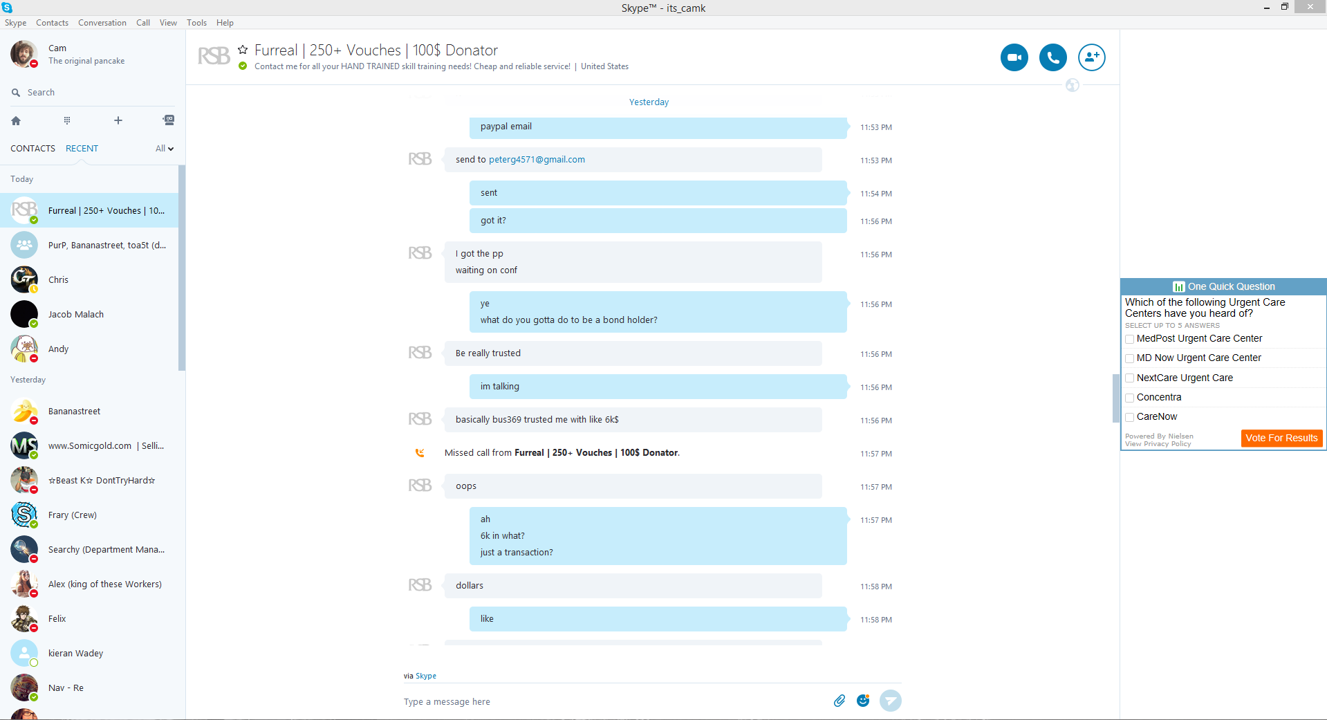This screenshot has height=720, width=1327.
Task: Check NextCare Urgent Care option
Action: click(x=1129, y=378)
